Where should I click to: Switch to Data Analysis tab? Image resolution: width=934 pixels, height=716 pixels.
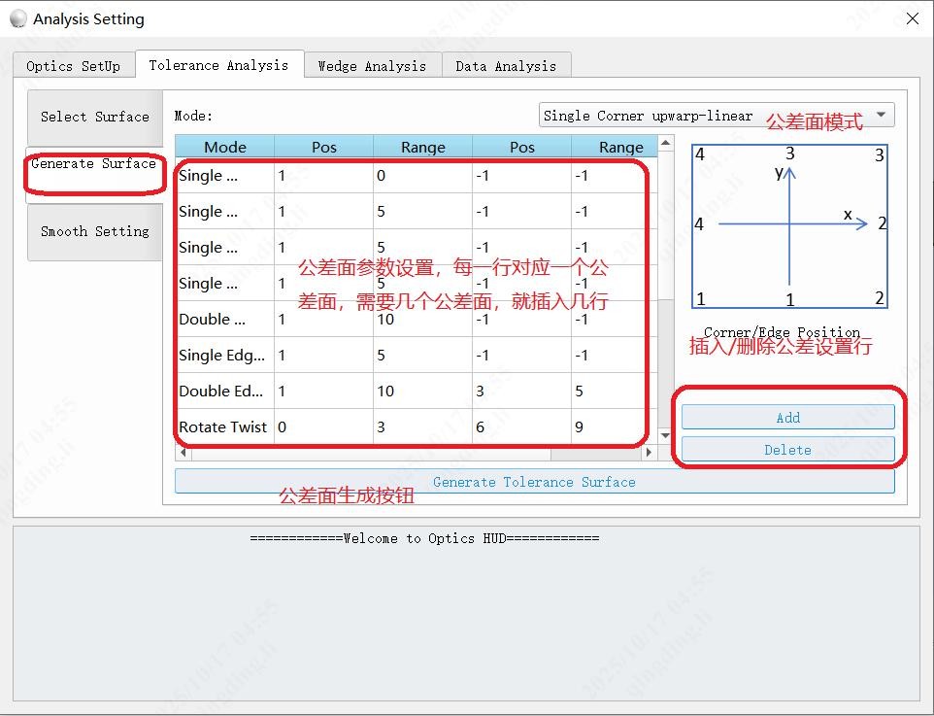click(x=506, y=66)
